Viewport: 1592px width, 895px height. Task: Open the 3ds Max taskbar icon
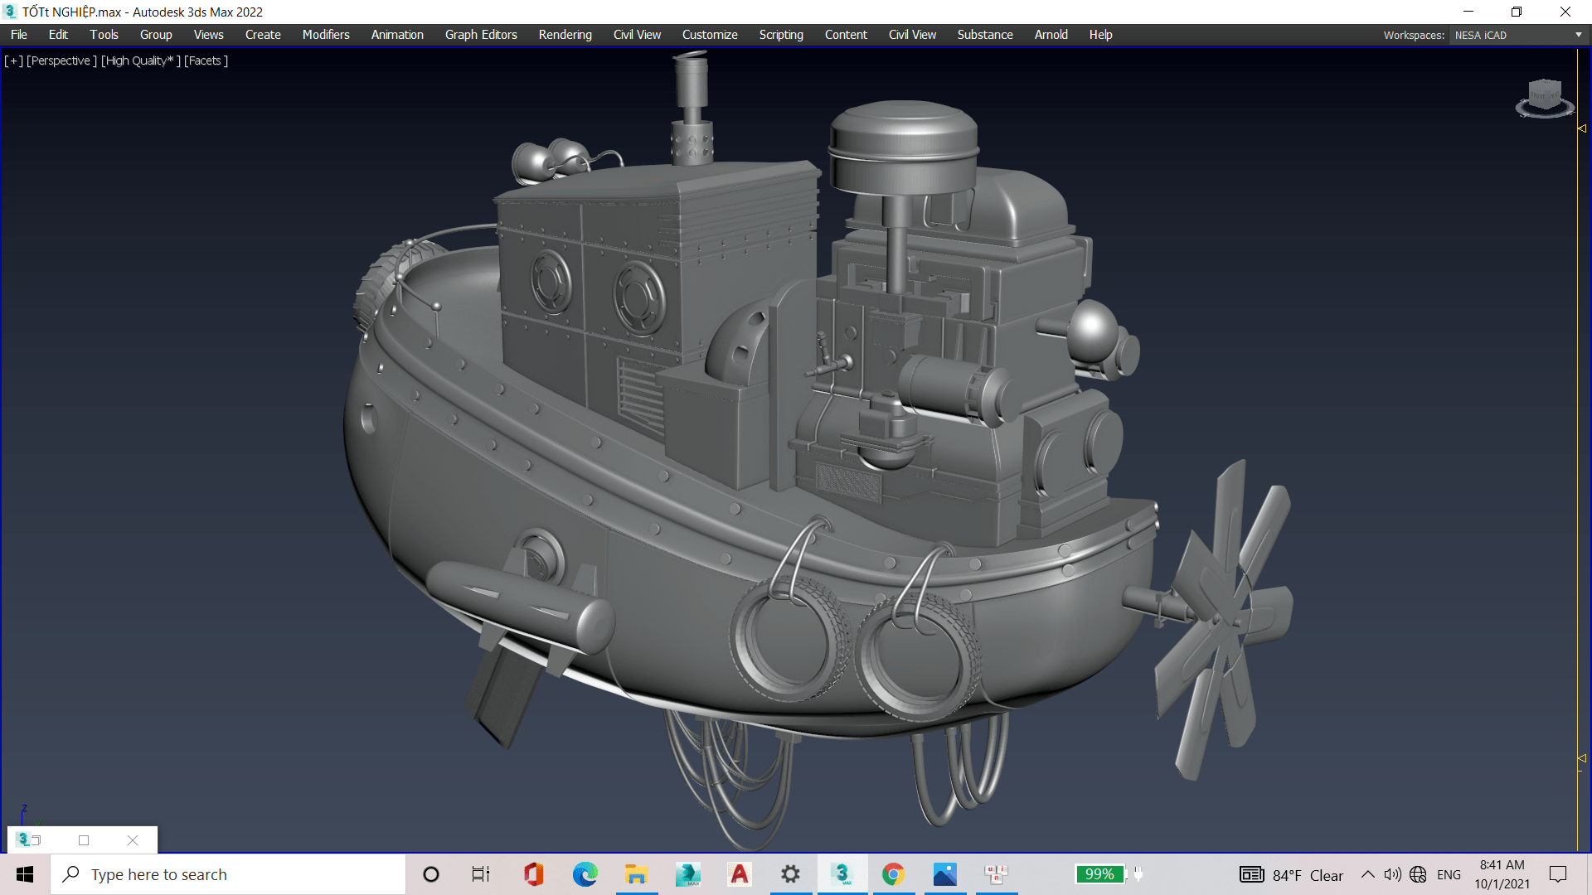[842, 874]
